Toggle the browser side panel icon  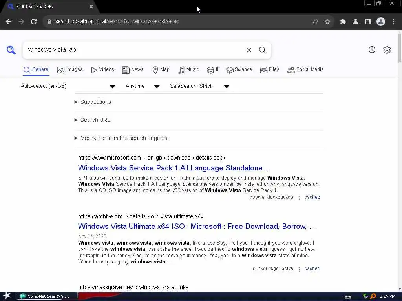click(x=368, y=22)
